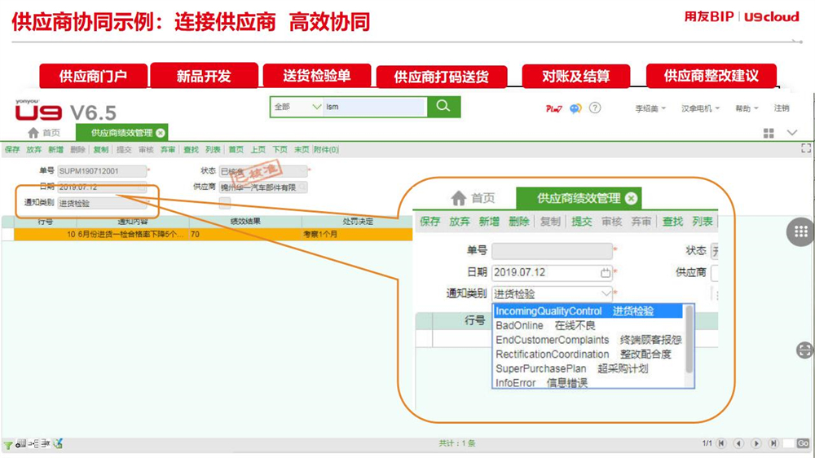
Task: Click 列表 in the main toolbar
Action: [213, 150]
